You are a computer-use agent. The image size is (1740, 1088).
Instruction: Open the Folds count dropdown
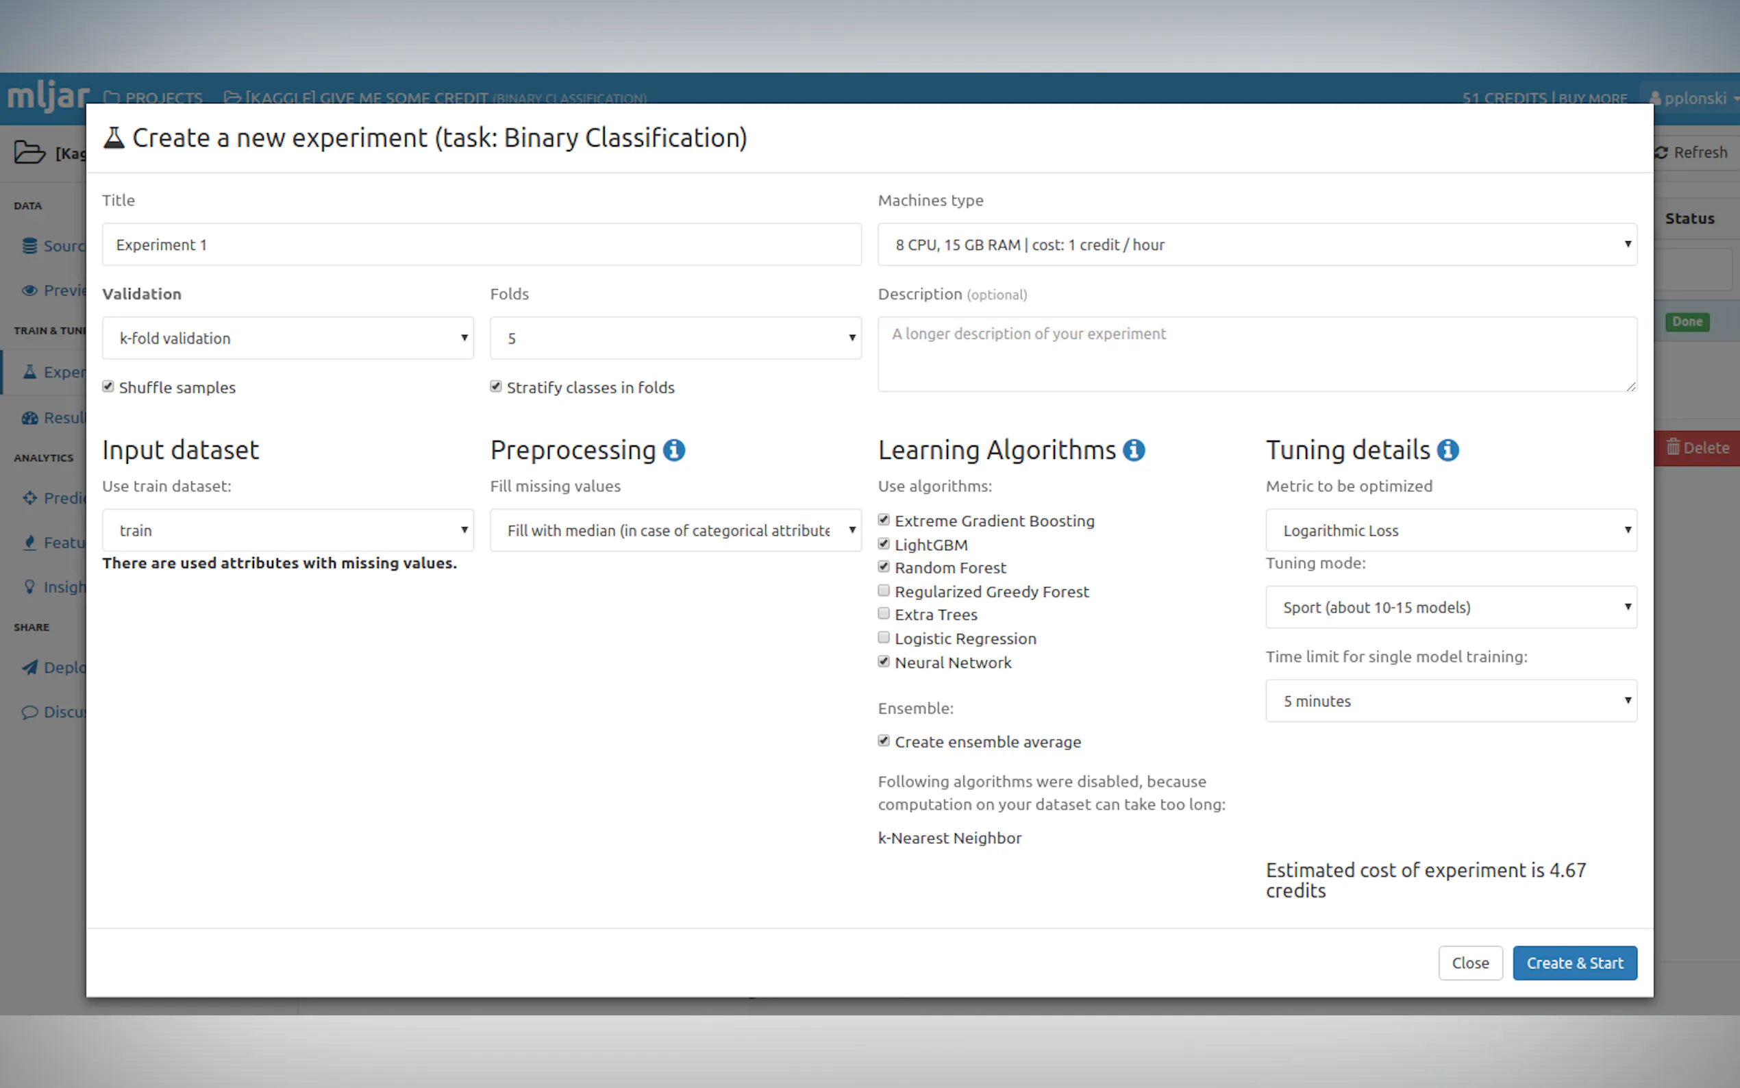[x=675, y=338]
